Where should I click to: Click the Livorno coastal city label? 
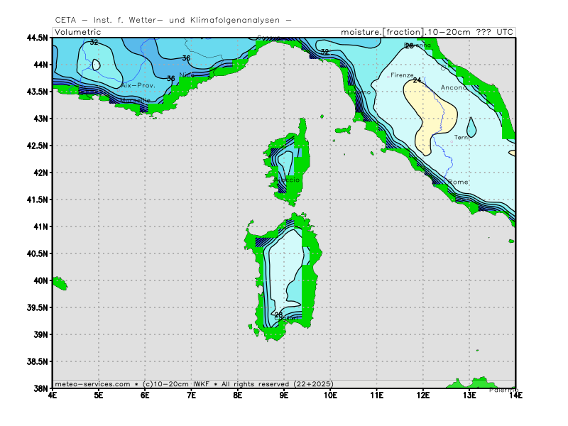[359, 92]
